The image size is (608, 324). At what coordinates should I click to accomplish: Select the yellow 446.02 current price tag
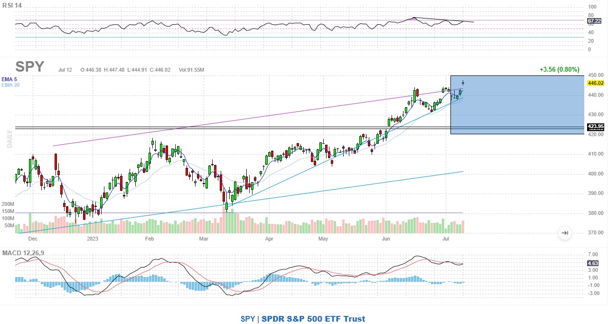(595, 83)
